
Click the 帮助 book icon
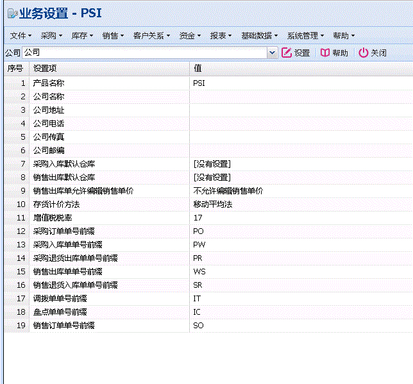[325, 53]
